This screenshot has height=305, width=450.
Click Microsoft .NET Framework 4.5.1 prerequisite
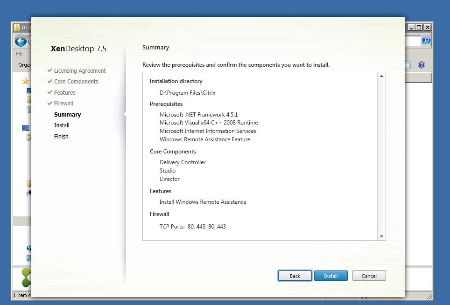point(198,114)
